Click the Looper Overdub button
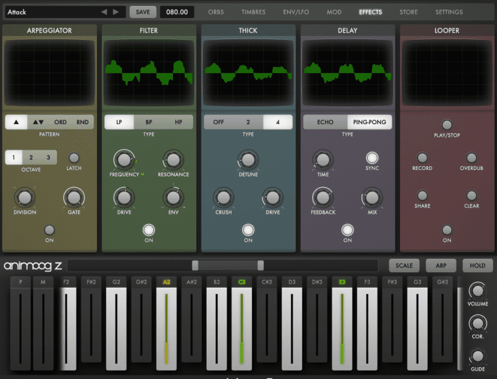The image size is (497, 379). click(471, 158)
